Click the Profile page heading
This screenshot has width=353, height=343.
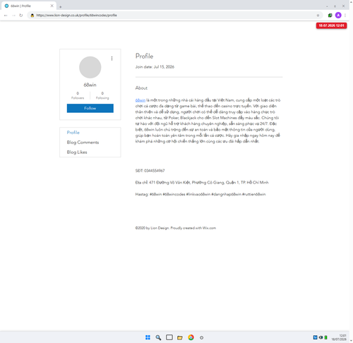[144, 56]
